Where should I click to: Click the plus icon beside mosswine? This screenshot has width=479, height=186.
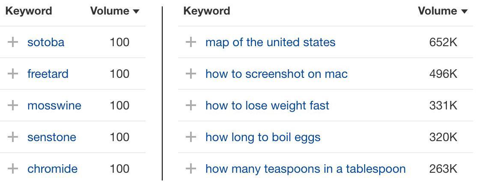13,105
